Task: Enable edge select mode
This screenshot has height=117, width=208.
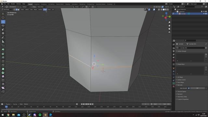Action: 17,9
